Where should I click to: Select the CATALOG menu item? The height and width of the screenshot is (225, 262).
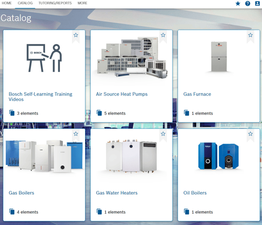coord(25,3)
